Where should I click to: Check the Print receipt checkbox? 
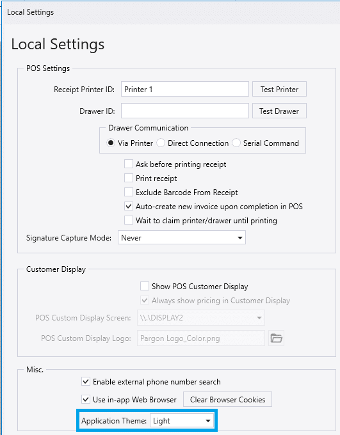coord(128,178)
